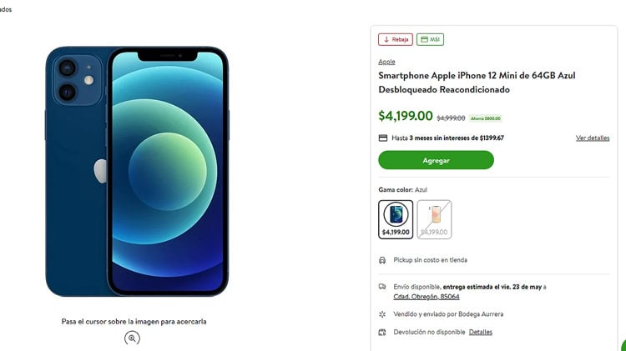Open the Detalles link for the return policy
626x351 pixels.
point(480,332)
